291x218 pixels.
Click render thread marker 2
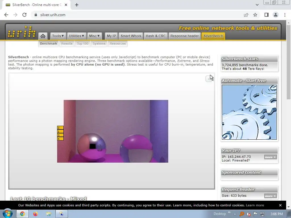pyautogui.click(x=60, y=128)
